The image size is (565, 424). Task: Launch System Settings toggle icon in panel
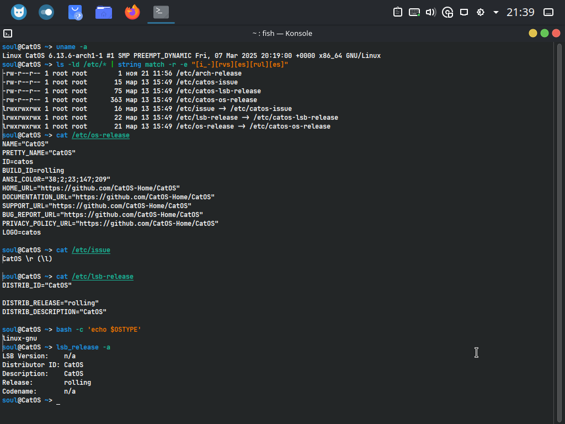pyautogui.click(x=46, y=12)
